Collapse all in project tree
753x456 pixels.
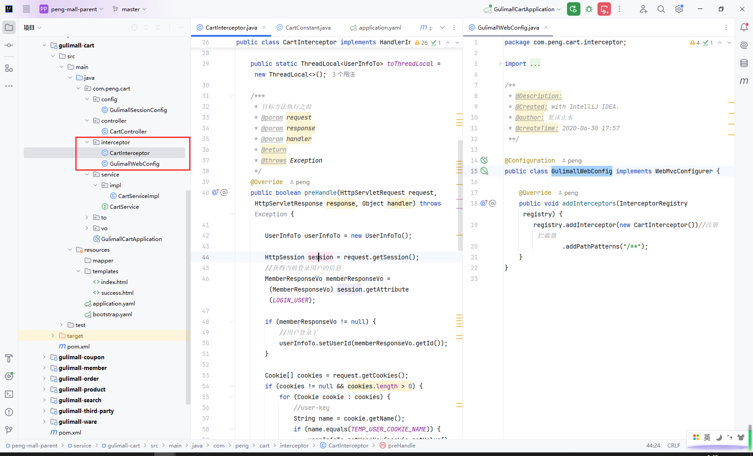coord(158,27)
